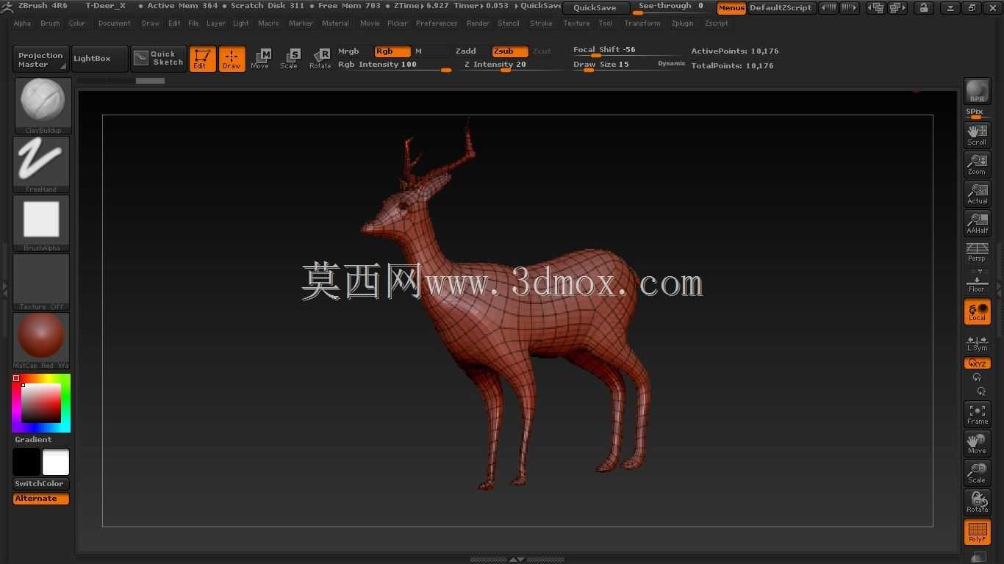Open the Tool menu
Screen dimensions: 1004x564
click(x=606, y=23)
